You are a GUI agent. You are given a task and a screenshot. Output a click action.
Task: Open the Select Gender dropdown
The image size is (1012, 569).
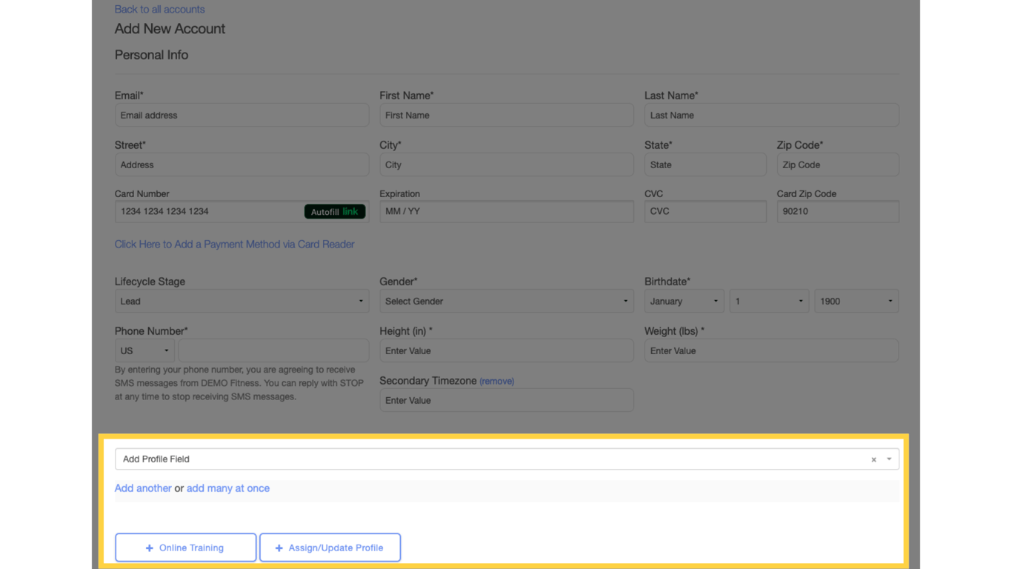coord(506,301)
